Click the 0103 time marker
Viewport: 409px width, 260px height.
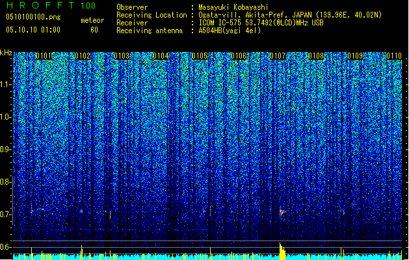pos(122,56)
